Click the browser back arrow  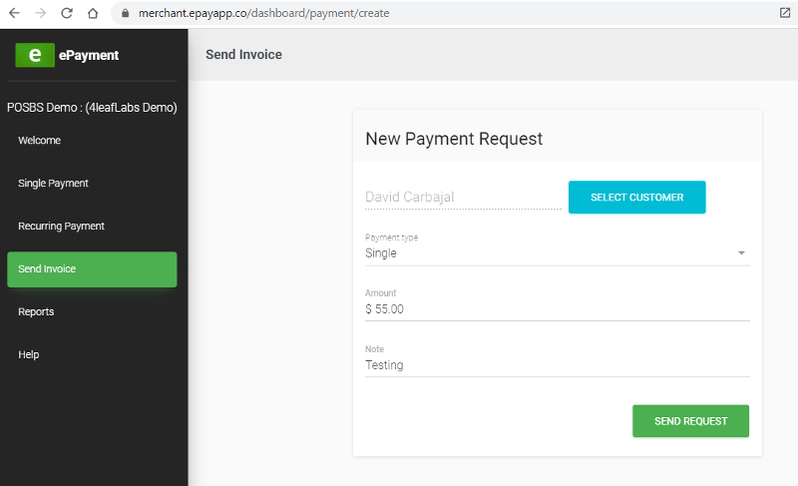14,13
